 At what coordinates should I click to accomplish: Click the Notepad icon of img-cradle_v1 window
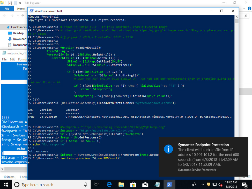4,53
